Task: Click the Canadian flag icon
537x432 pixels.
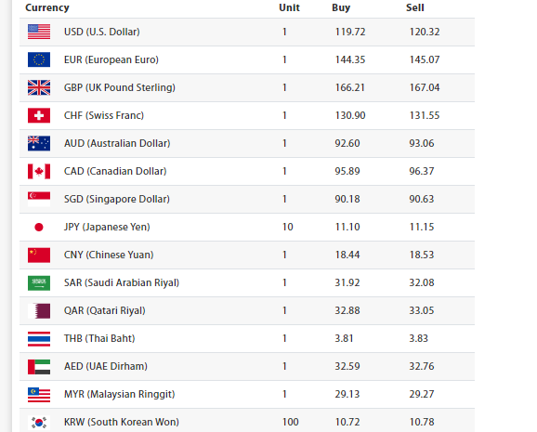Action: (39, 171)
